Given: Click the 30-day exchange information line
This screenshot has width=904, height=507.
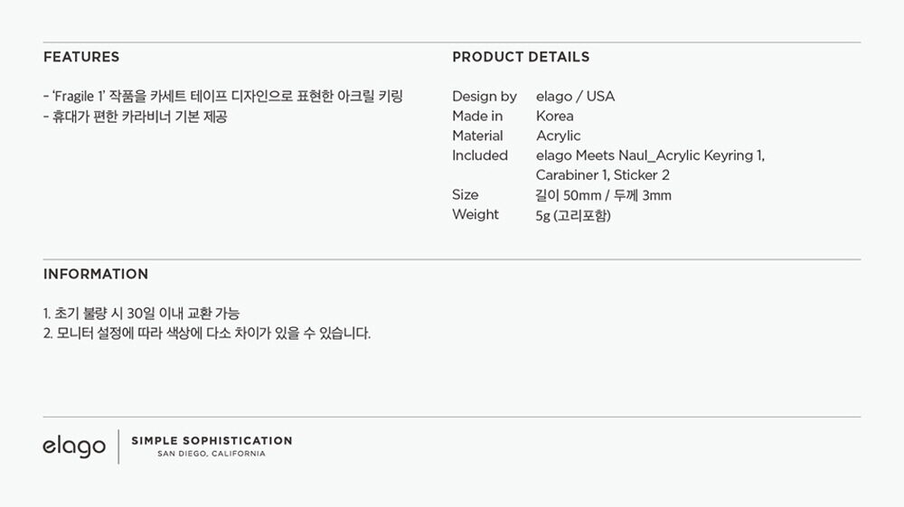Looking at the screenshot, I should [x=141, y=314].
